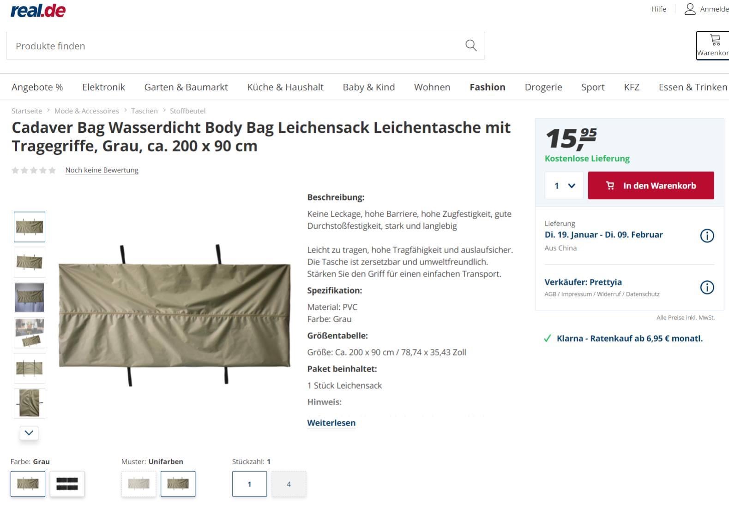
Task: Click the search magnifier icon
Action: click(471, 45)
